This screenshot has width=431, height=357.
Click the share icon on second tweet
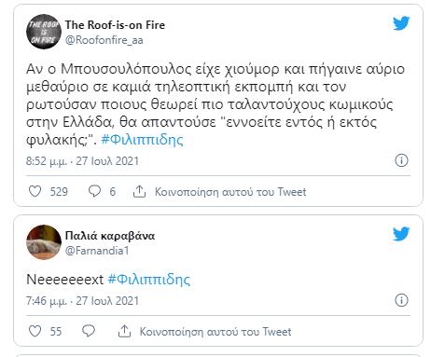click(x=124, y=331)
